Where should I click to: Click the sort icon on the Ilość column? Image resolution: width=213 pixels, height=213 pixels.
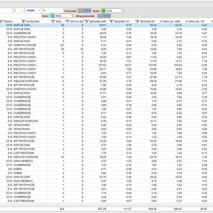coord(53,21)
